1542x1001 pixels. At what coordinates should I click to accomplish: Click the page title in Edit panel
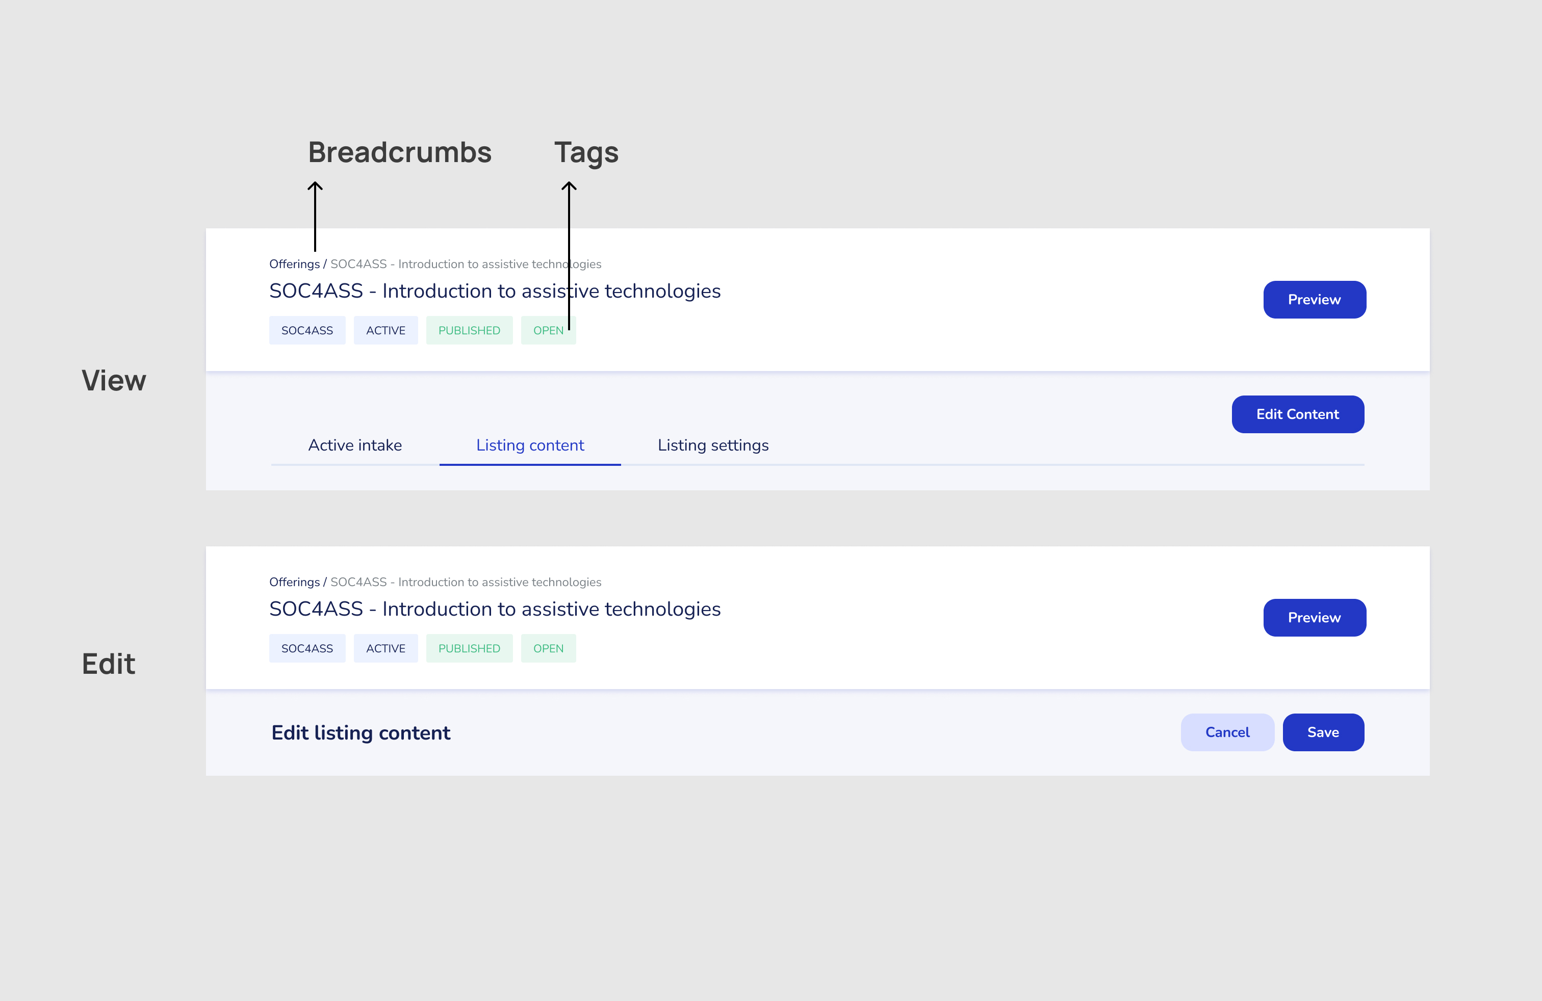coord(494,609)
